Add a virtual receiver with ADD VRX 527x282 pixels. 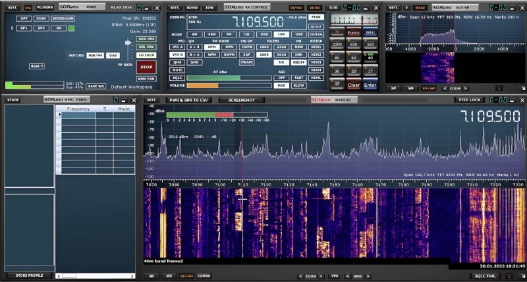[x=146, y=39]
